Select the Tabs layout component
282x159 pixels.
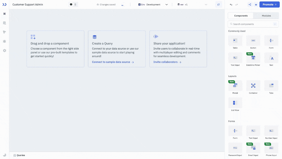pyautogui.click(x=271, y=87)
